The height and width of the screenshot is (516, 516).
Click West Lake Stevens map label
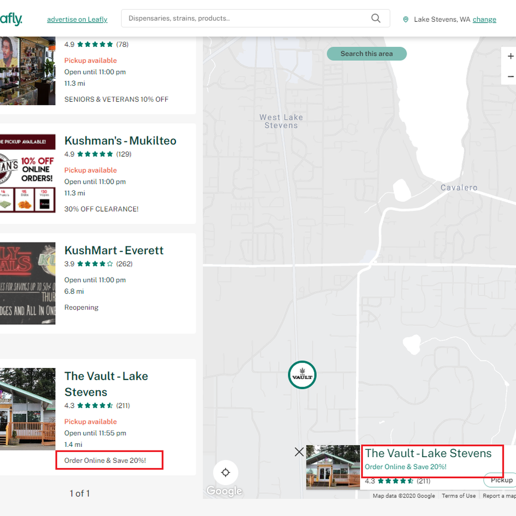click(281, 121)
